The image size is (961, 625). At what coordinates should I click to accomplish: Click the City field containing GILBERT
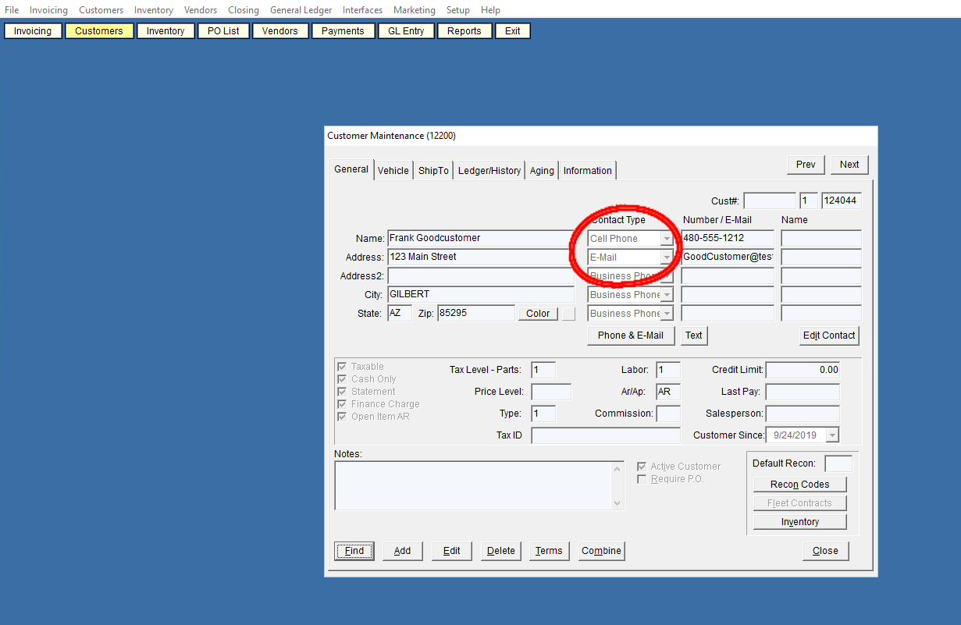tap(481, 294)
